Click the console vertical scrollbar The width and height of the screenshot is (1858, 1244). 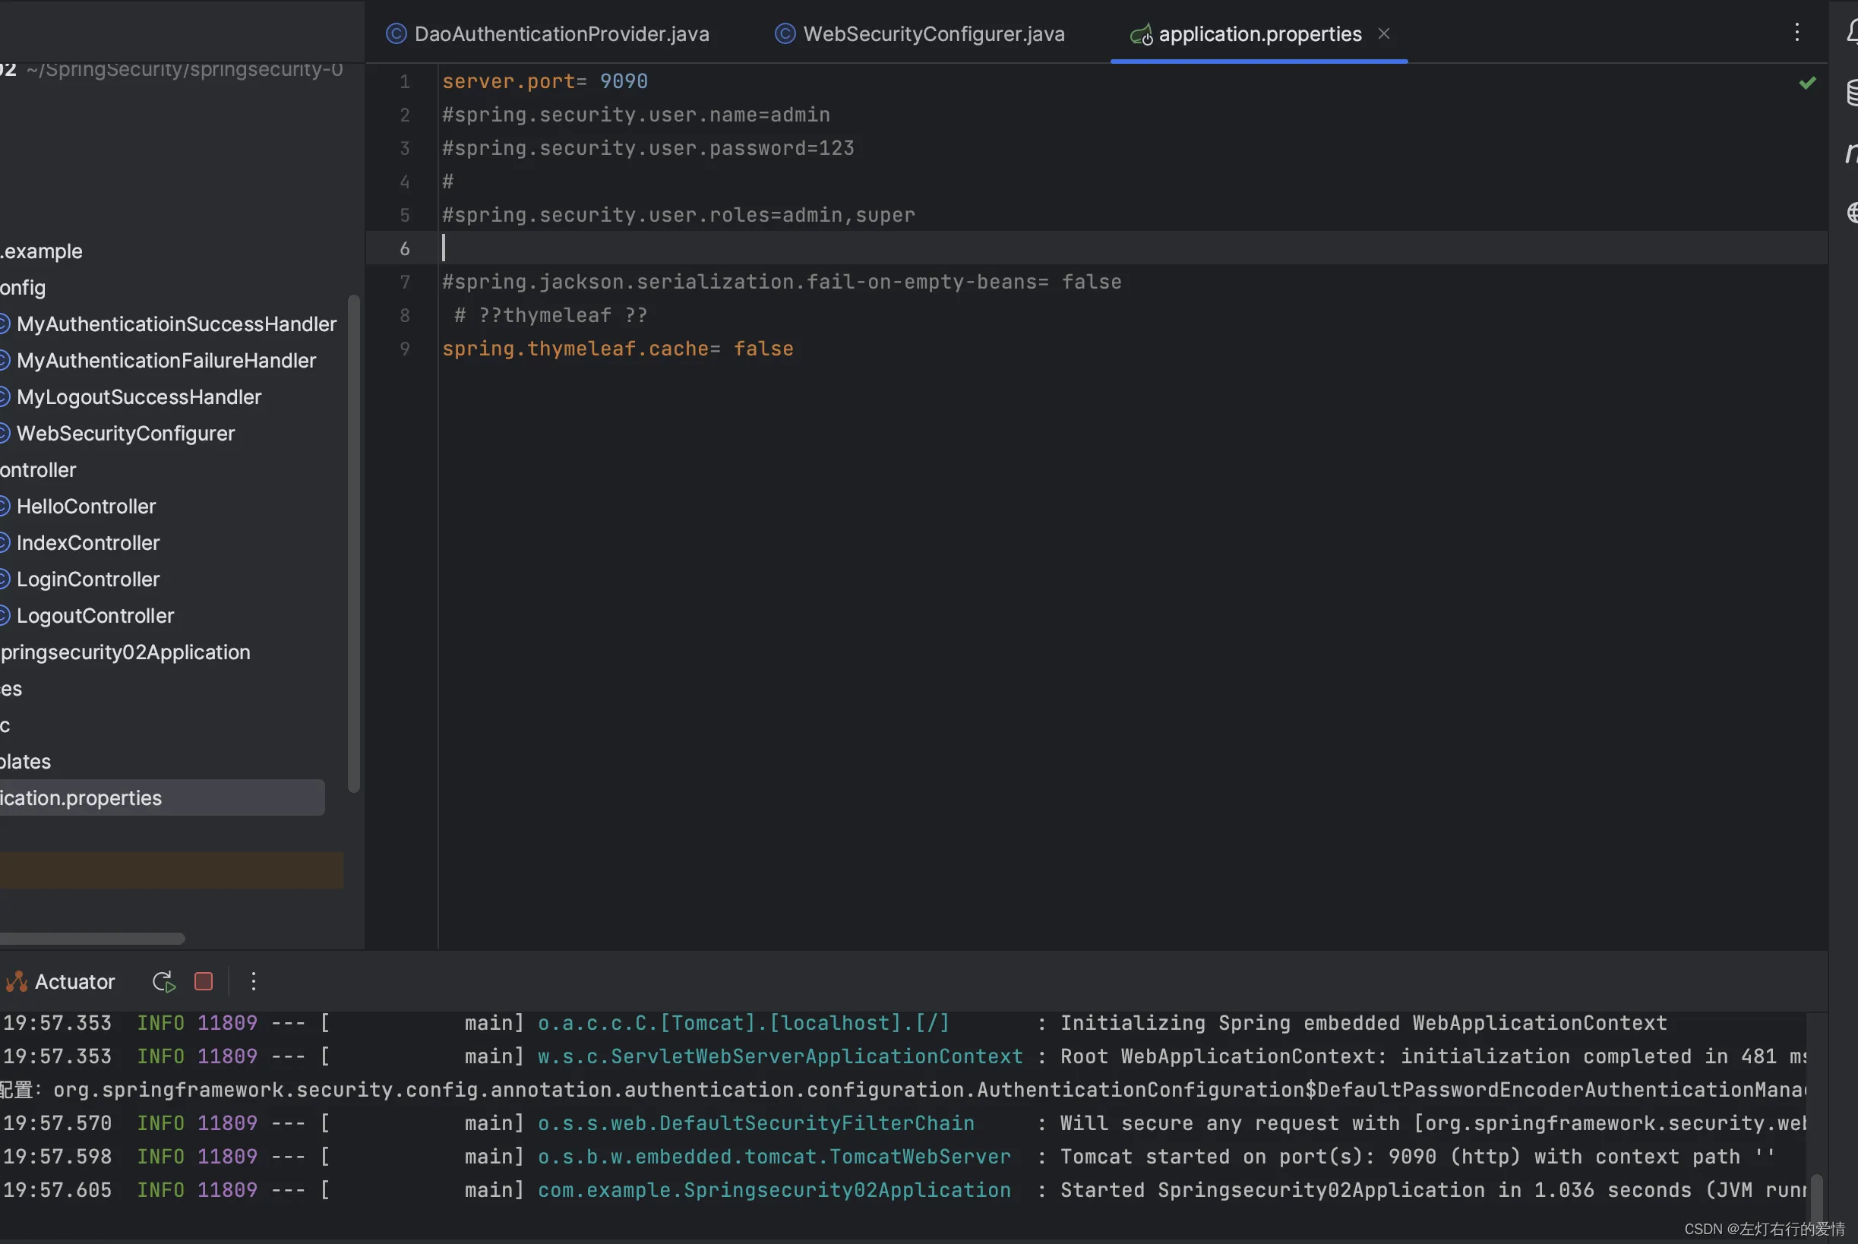[1816, 1198]
